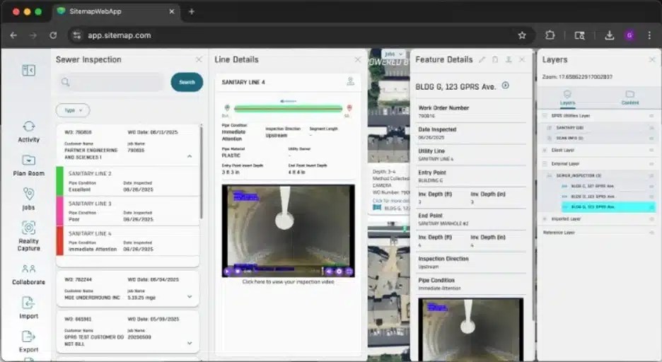Mute the Line Details inspection video
Viewport: 662px width, 362px height.
pos(330,271)
